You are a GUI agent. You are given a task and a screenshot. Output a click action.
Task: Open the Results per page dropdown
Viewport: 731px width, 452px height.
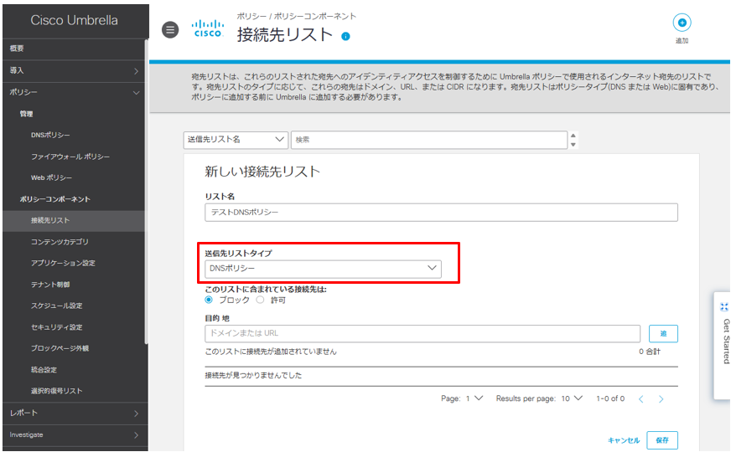(x=572, y=398)
